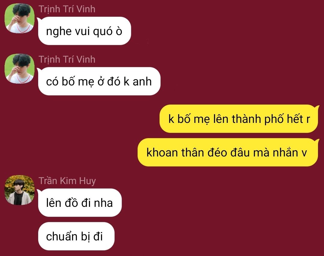Click the word "anh" in Vinh's second message
The width and height of the screenshot is (324, 256).
[x=142, y=82]
